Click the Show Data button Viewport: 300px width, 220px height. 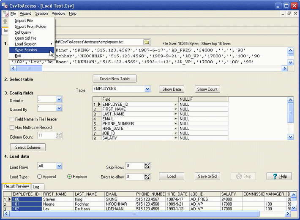(x=172, y=89)
